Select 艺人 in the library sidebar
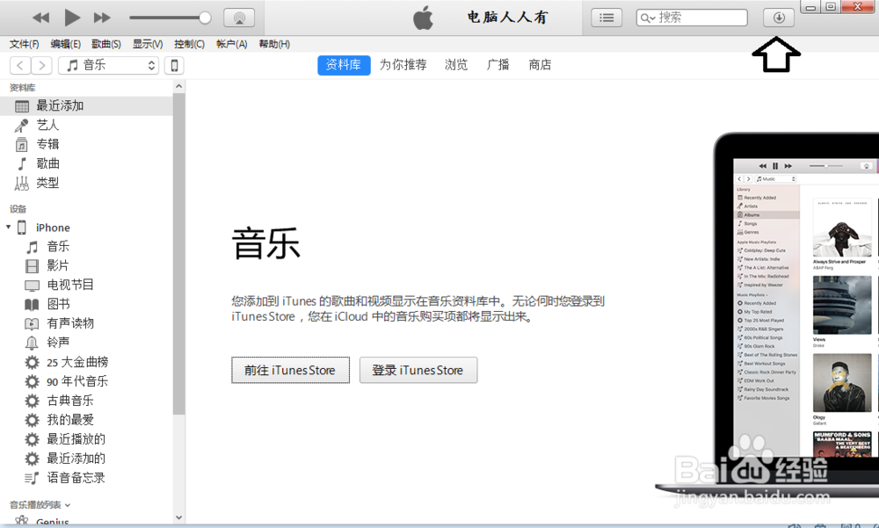Image resolution: width=879 pixels, height=528 pixels. pos(86,125)
